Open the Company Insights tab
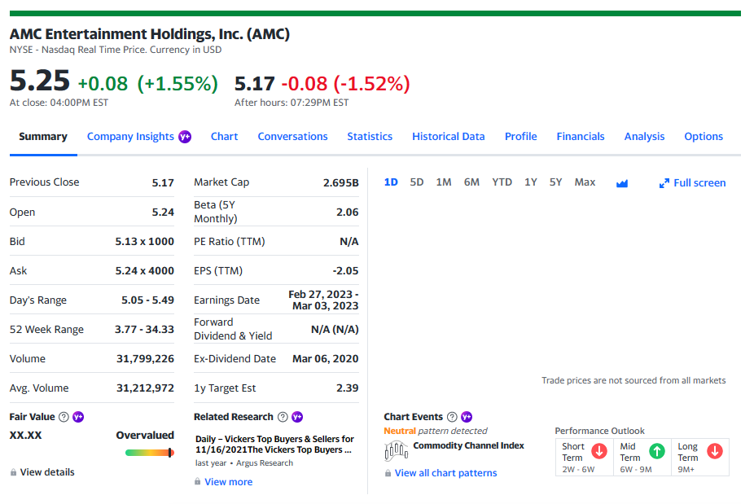Image resolution: width=754 pixels, height=504 pixels. pos(130,137)
